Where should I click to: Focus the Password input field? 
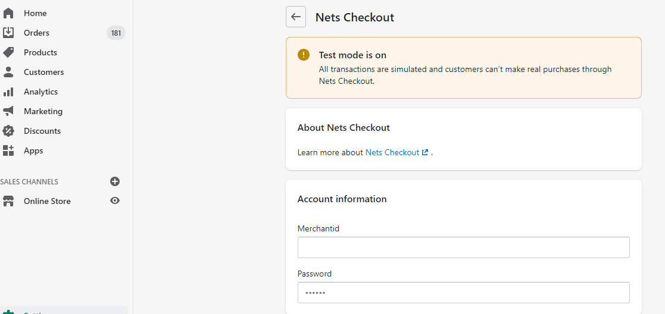[464, 293]
